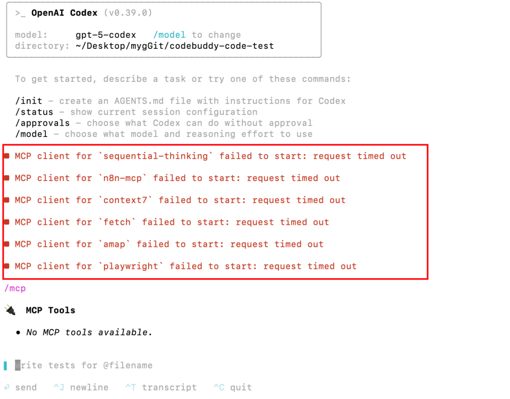Select the red bullet beside playwright error
Screen dimensions: 510x399
(7, 266)
